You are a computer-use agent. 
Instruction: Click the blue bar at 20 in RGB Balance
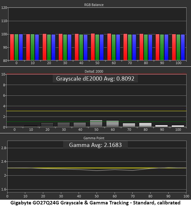point(53,47)
